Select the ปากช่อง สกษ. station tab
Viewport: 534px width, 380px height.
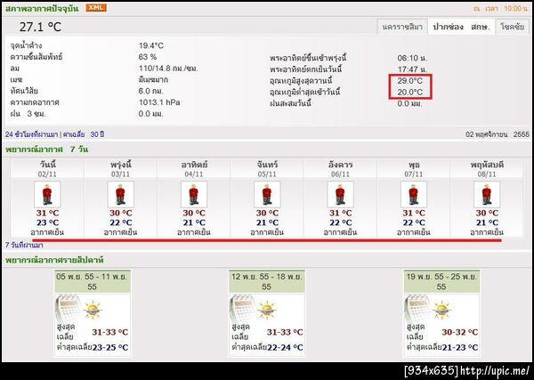point(461,27)
